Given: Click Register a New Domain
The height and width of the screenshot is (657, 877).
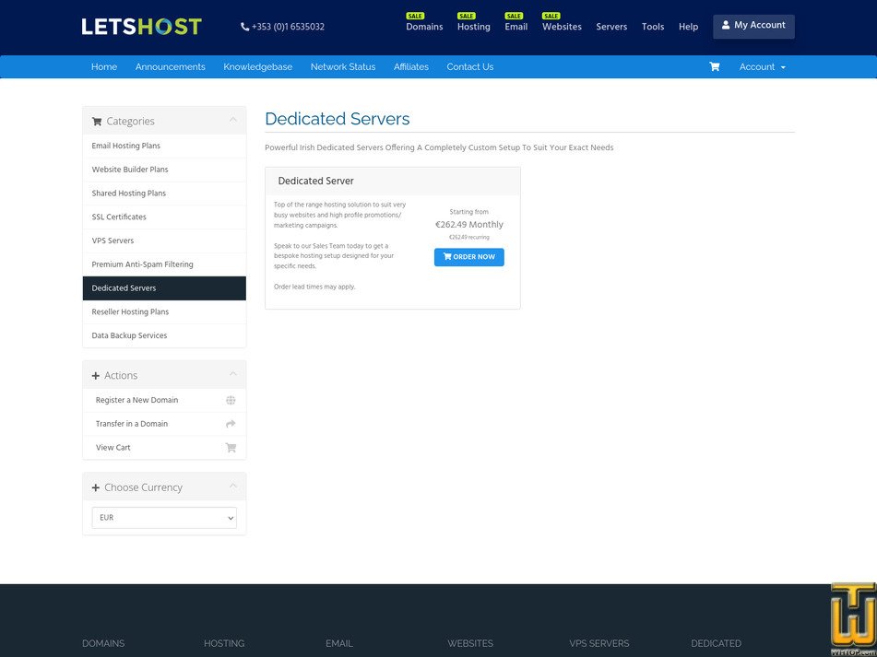Looking at the screenshot, I should tap(164, 400).
